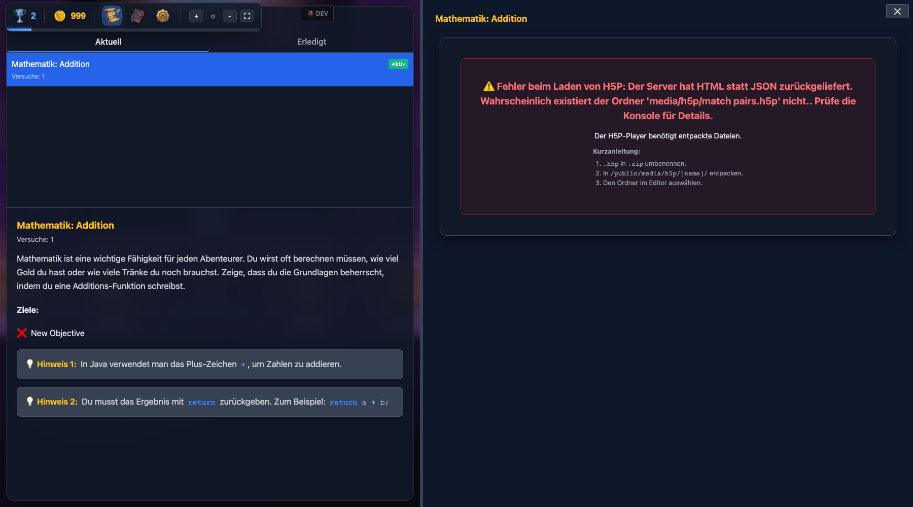Open the quest scroll log icon

pyautogui.click(x=112, y=16)
